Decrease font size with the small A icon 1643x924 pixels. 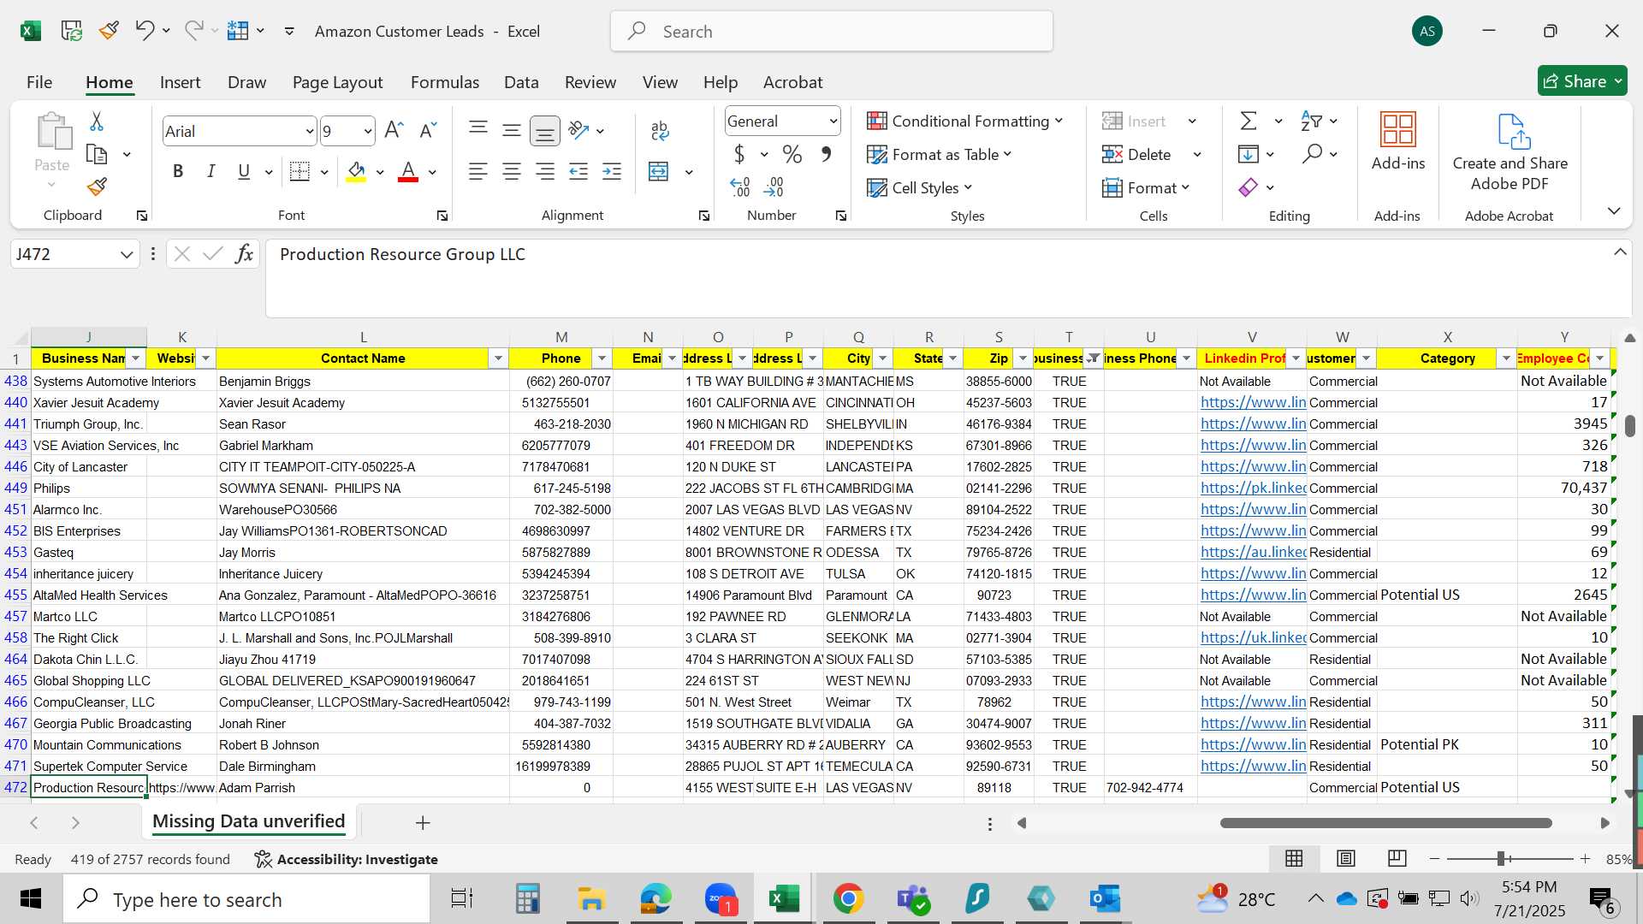click(428, 130)
